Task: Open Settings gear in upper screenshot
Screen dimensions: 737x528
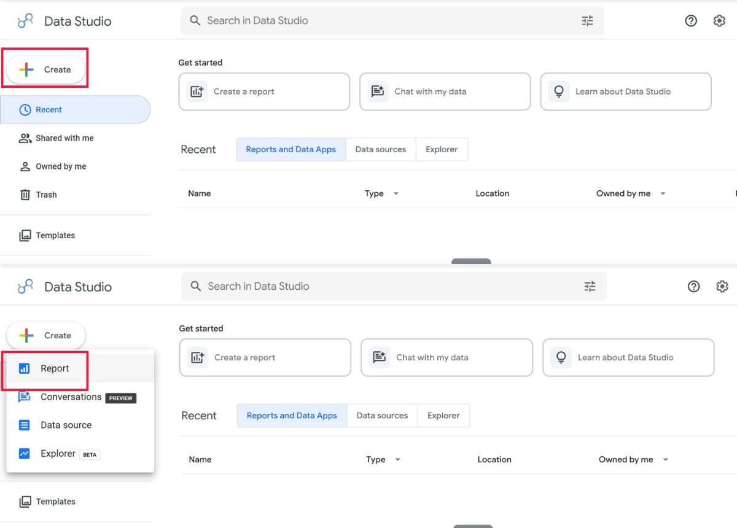Action: click(719, 21)
